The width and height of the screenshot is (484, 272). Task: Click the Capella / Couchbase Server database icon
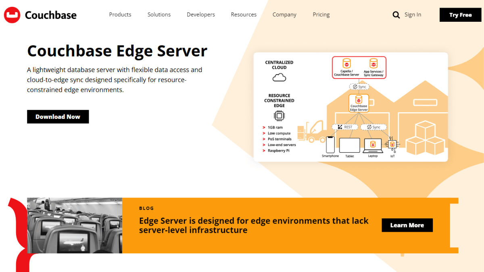click(346, 64)
